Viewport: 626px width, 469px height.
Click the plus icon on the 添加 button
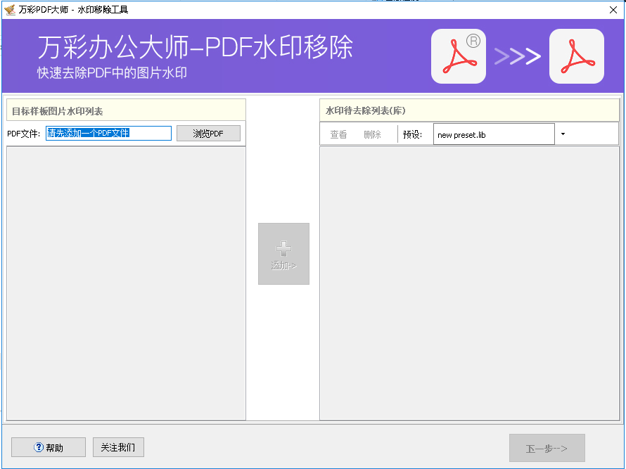(283, 246)
